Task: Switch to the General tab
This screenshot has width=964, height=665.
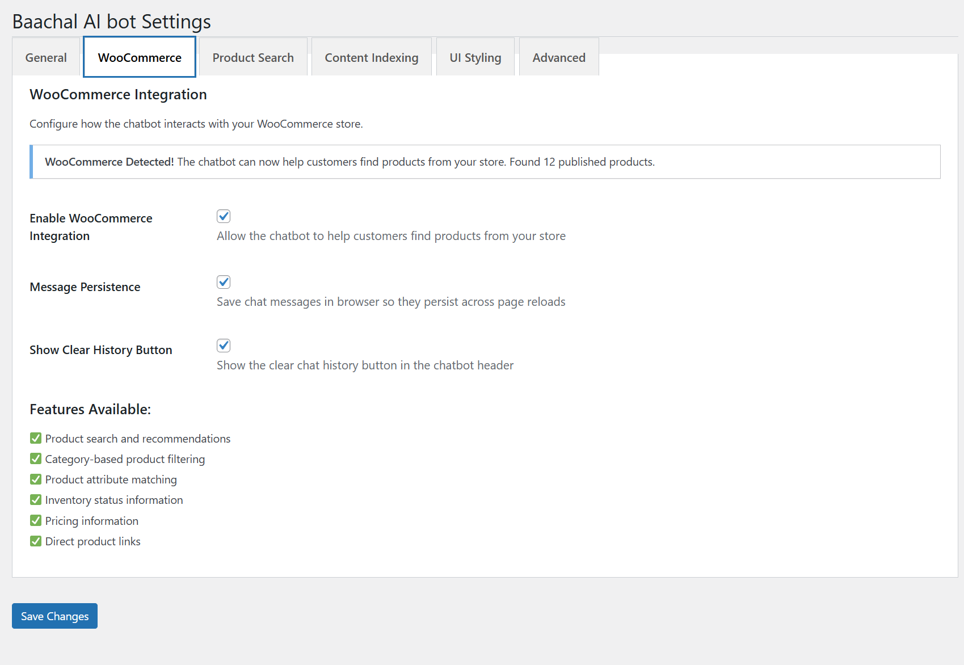Action: click(45, 57)
